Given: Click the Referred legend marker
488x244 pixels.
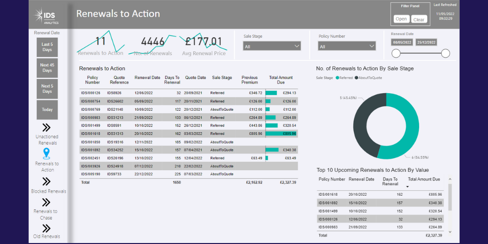Looking at the screenshot, I should pos(338,78).
